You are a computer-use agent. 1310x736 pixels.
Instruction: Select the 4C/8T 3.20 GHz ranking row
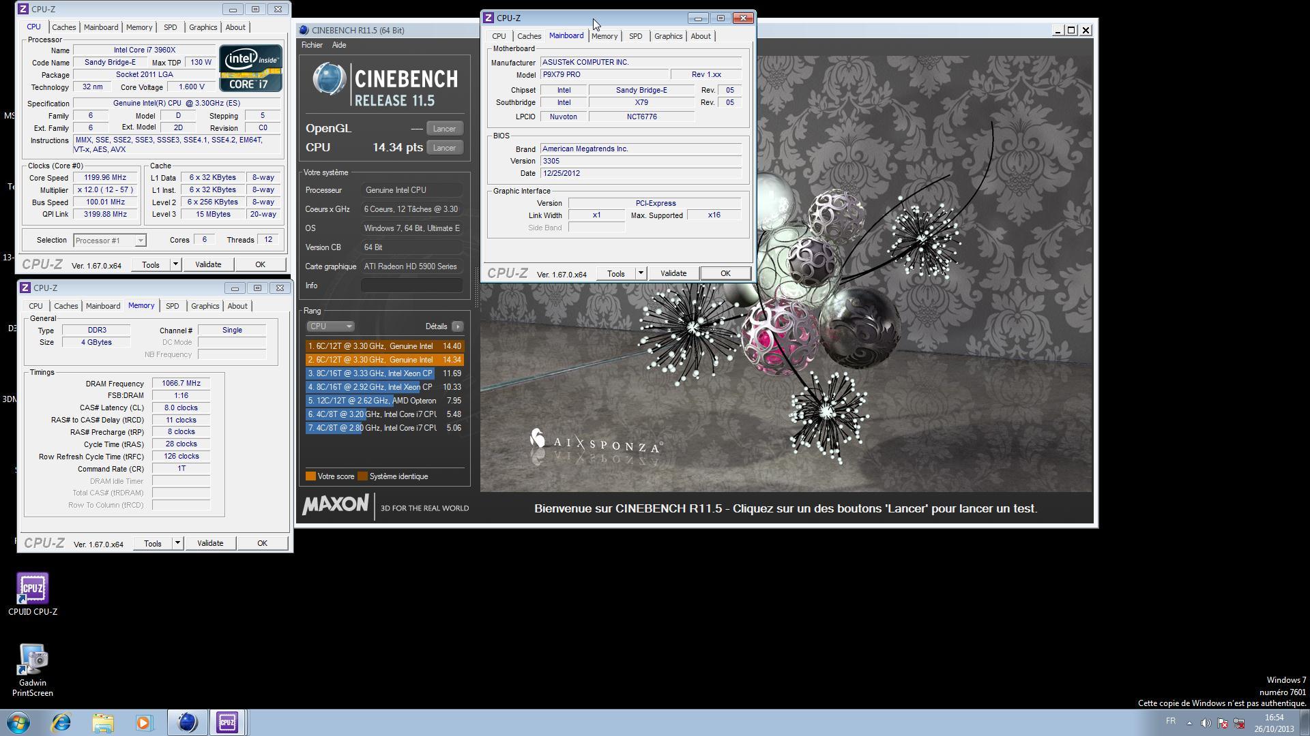pos(384,414)
